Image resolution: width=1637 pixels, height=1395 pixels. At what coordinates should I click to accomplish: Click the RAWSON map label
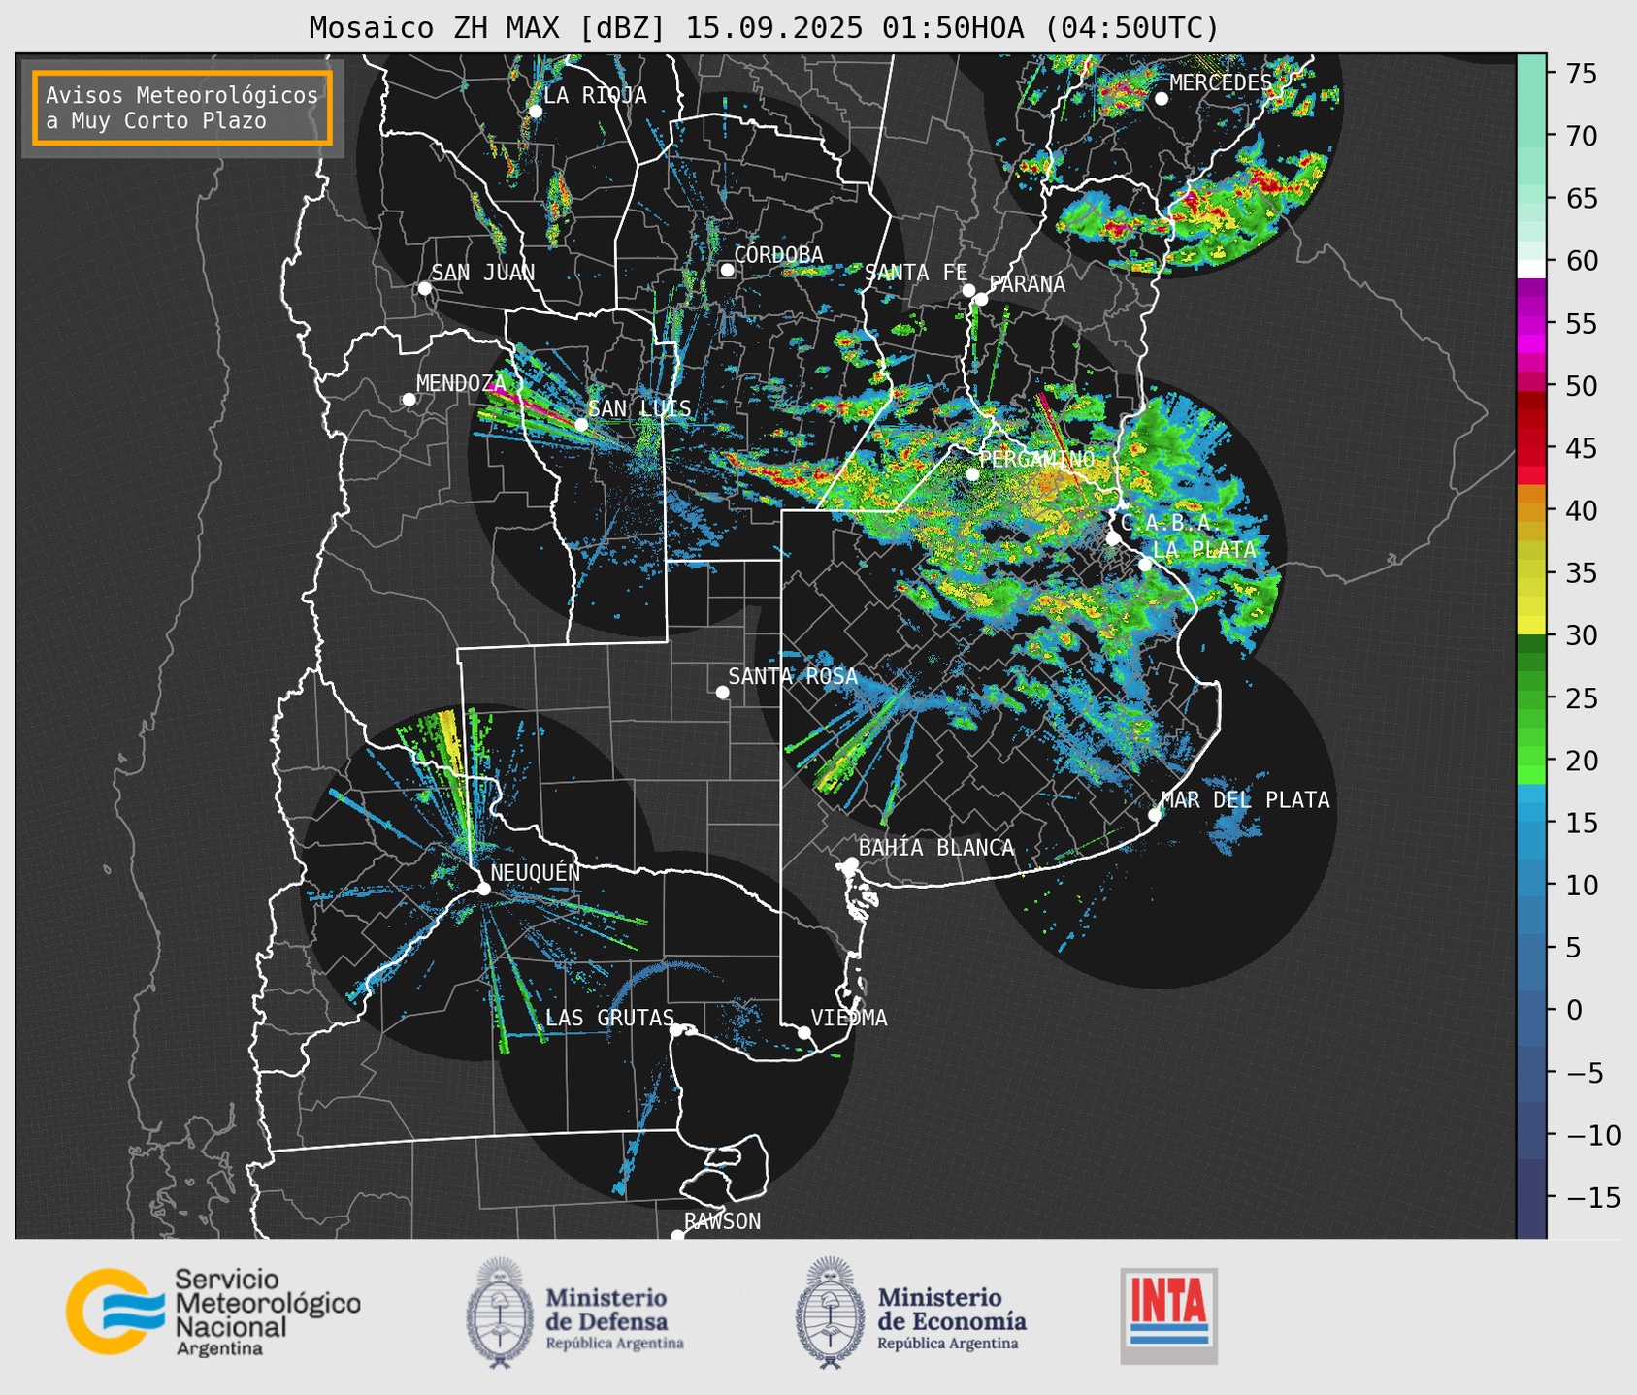(x=722, y=1221)
